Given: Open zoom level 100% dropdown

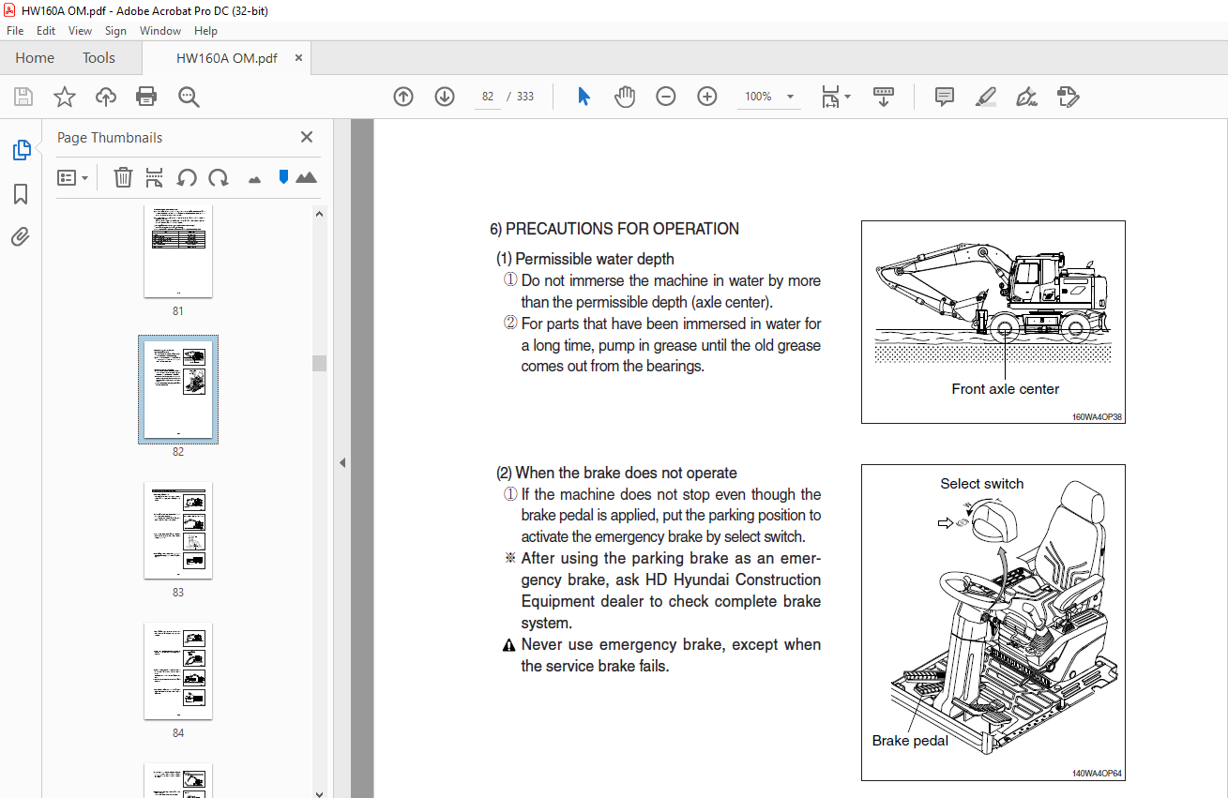Looking at the screenshot, I should [769, 97].
